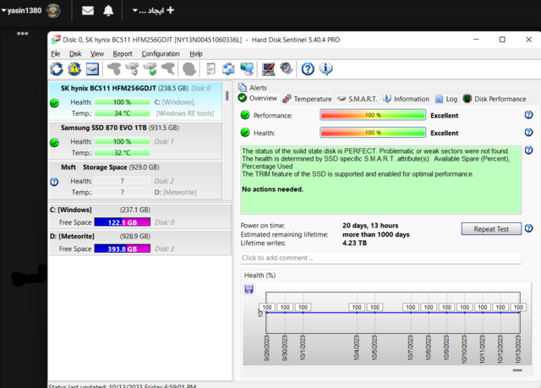Image resolution: width=541 pixels, height=388 pixels.
Task: Click the refresh icon with yellow warning triangle
Action: [74, 69]
